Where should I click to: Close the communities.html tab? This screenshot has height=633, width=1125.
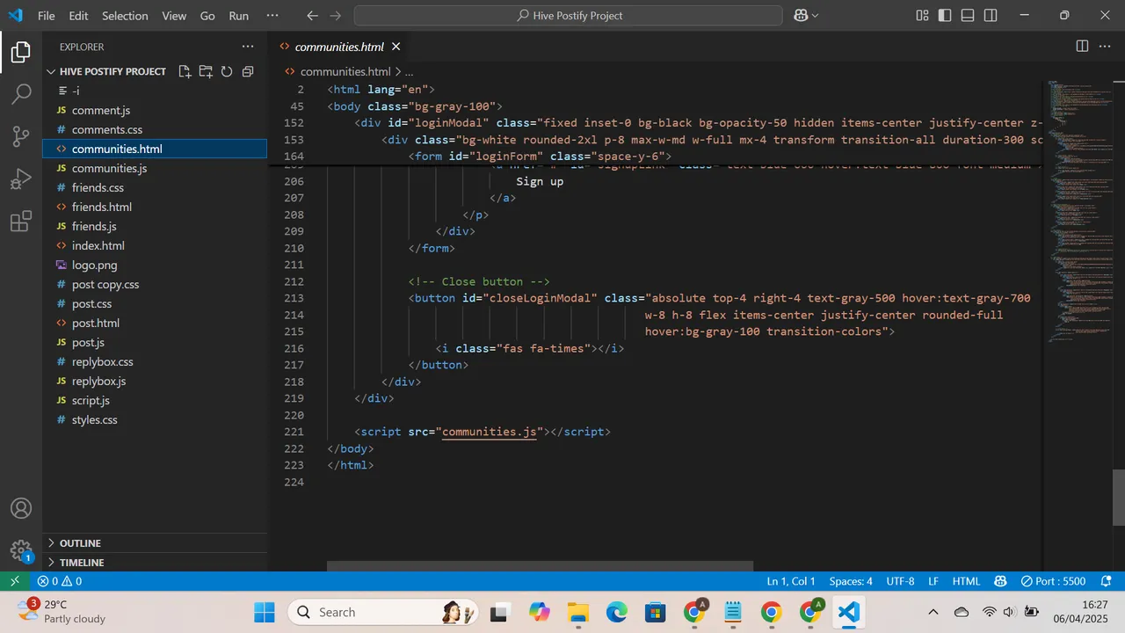tap(396, 47)
